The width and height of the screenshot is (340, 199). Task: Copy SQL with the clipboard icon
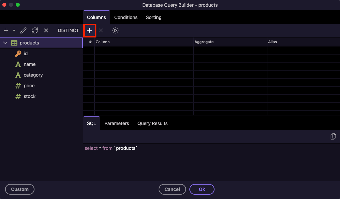pos(333,136)
